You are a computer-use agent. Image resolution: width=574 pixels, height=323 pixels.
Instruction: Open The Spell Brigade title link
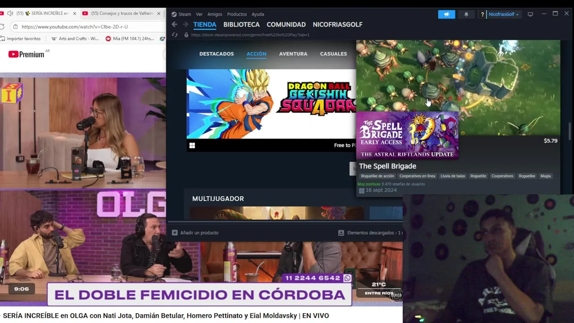pyautogui.click(x=387, y=166)
